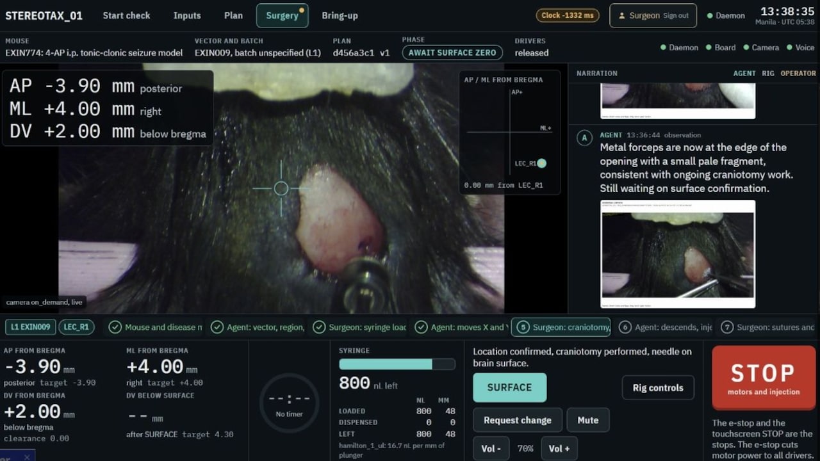Hit the red STOP motors and injection button

[764, 378]
